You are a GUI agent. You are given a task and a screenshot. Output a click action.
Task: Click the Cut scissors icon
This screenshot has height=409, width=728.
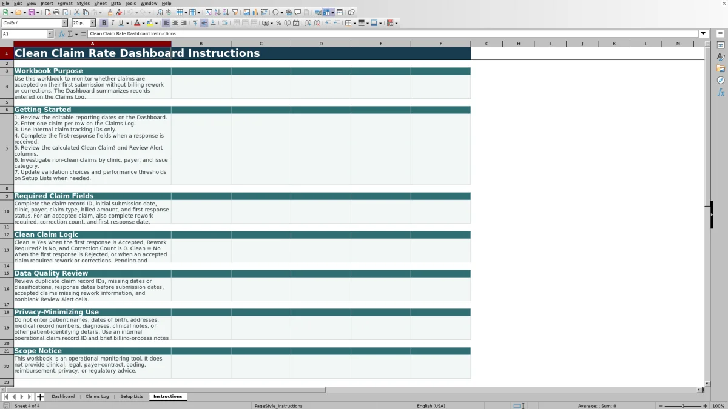tap(76, 12)
